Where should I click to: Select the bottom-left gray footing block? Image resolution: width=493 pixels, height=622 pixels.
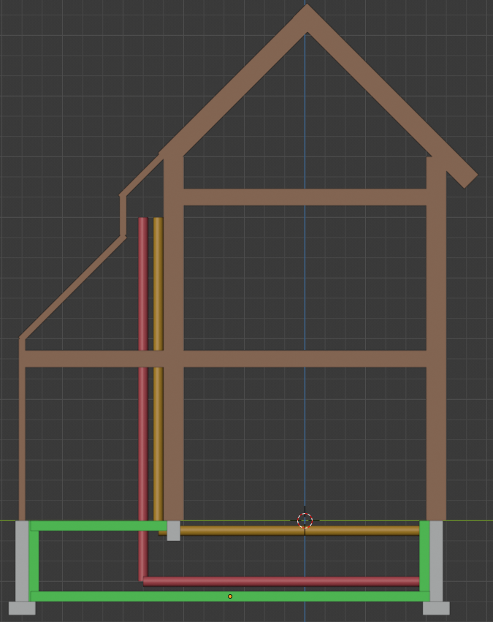point(22,608)
